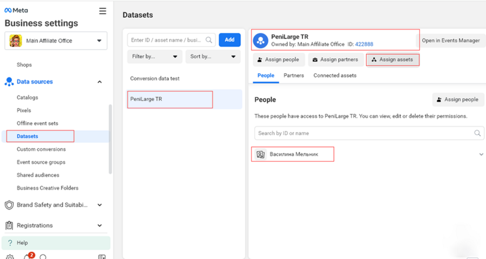486x259 pixels.
Task: Click the Assign partners button
Action: point(336,60)
